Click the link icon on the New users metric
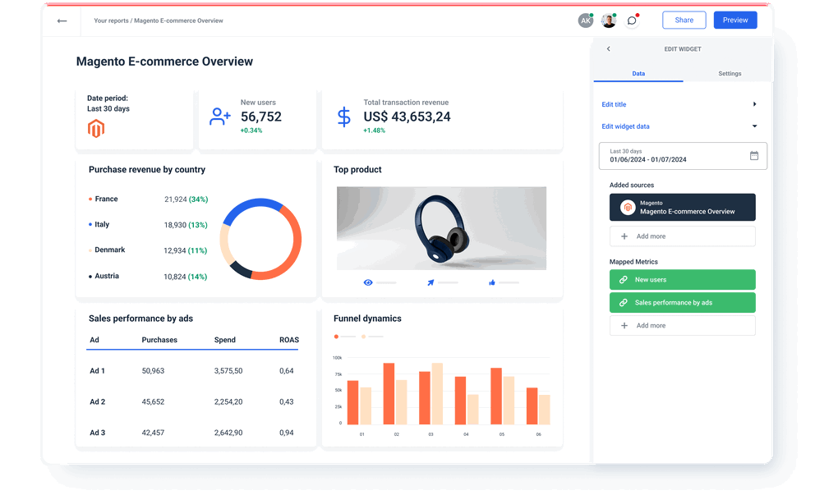Image resolution: width=815 pixels, height=495 pixels. point(622,279)
